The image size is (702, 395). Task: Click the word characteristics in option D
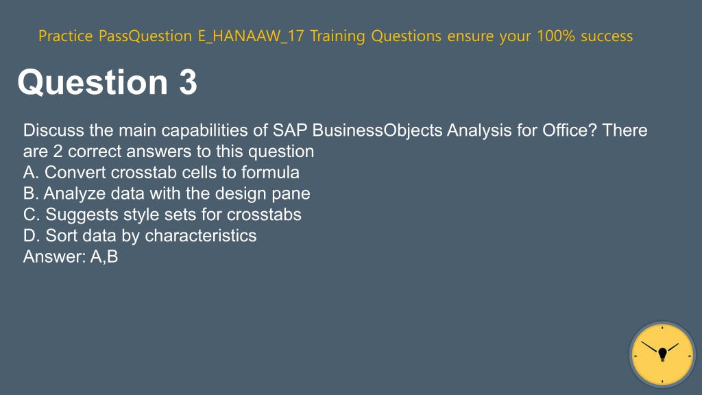(201, 236)
